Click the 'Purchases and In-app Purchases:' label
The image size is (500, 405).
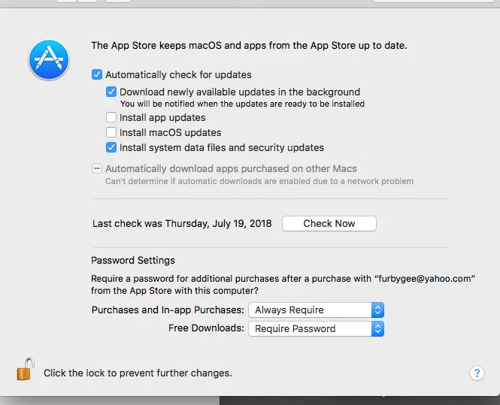tap(168, 310)
